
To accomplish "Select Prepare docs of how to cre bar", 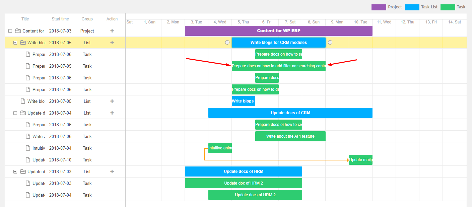I will pyautogui.click(x=279, y=125).
